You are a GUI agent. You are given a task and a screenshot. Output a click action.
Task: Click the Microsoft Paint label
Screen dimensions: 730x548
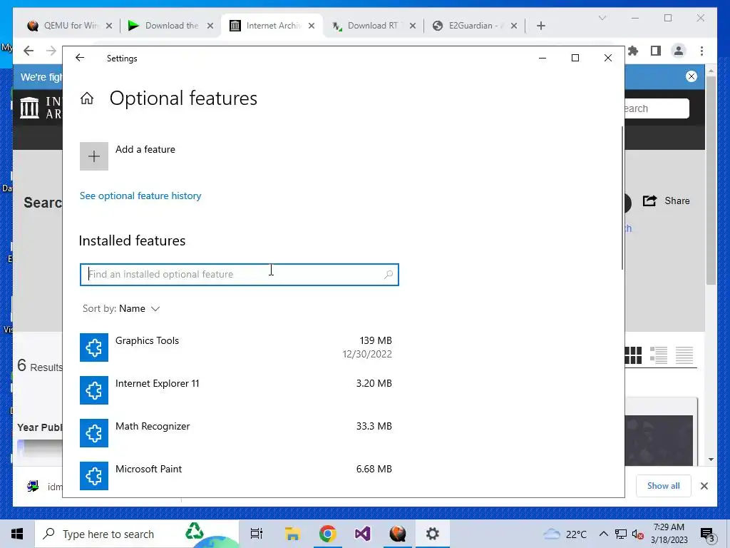pos(148,470)
